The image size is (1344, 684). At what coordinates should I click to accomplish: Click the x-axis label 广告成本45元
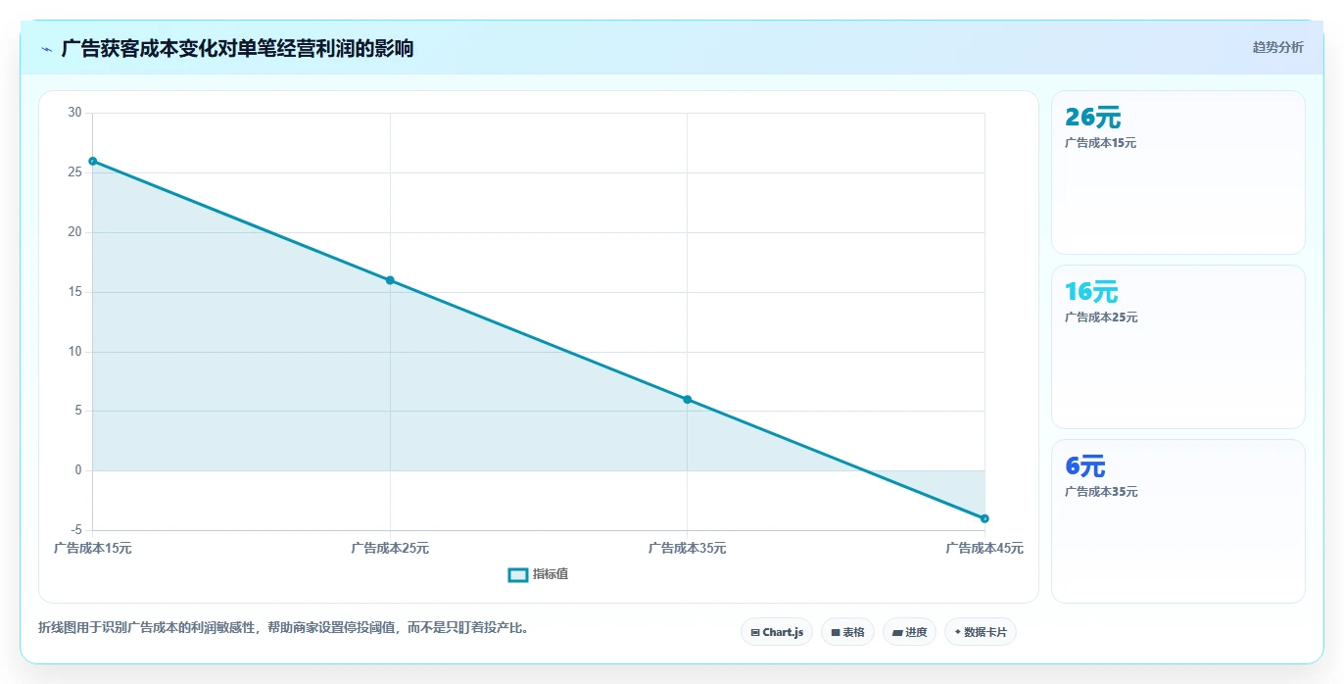984,549
